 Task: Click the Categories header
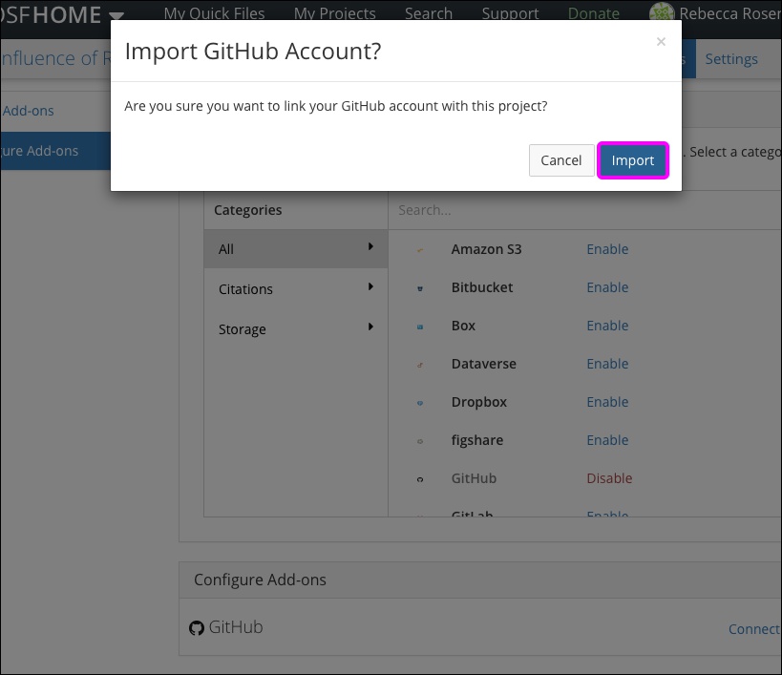click(x=248, y=210)
